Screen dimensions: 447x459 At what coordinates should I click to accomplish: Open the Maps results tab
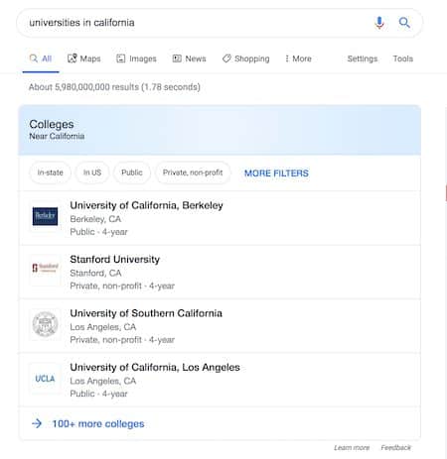[x=83, y=58]
